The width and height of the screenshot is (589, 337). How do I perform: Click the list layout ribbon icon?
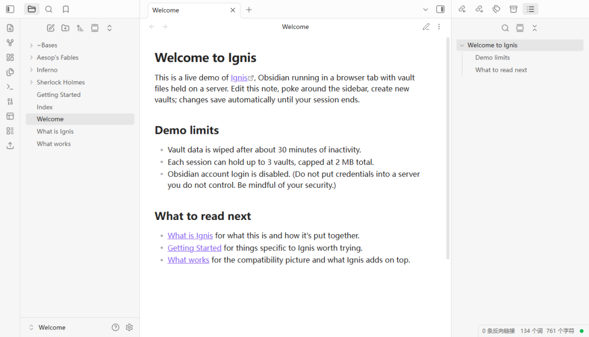[x=10, y=131]
